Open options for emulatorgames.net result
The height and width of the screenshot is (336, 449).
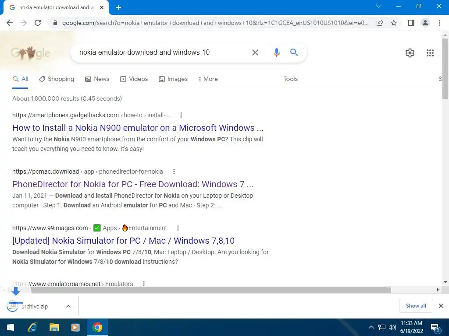144,283
